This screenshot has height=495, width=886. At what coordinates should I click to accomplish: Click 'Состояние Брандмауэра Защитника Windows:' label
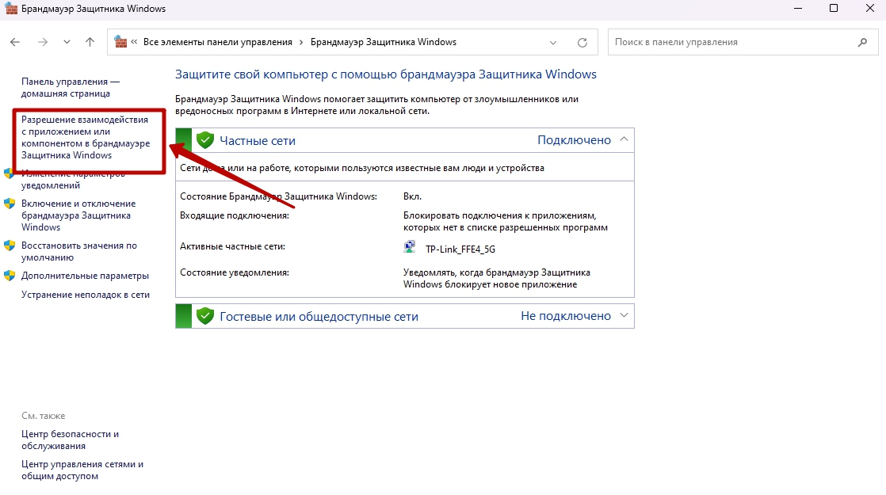point(279,196)
